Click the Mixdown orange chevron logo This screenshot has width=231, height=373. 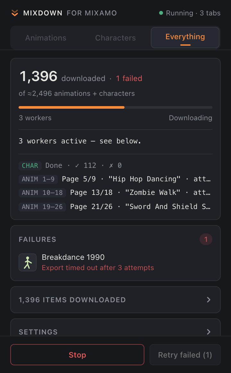click(15, 13)
